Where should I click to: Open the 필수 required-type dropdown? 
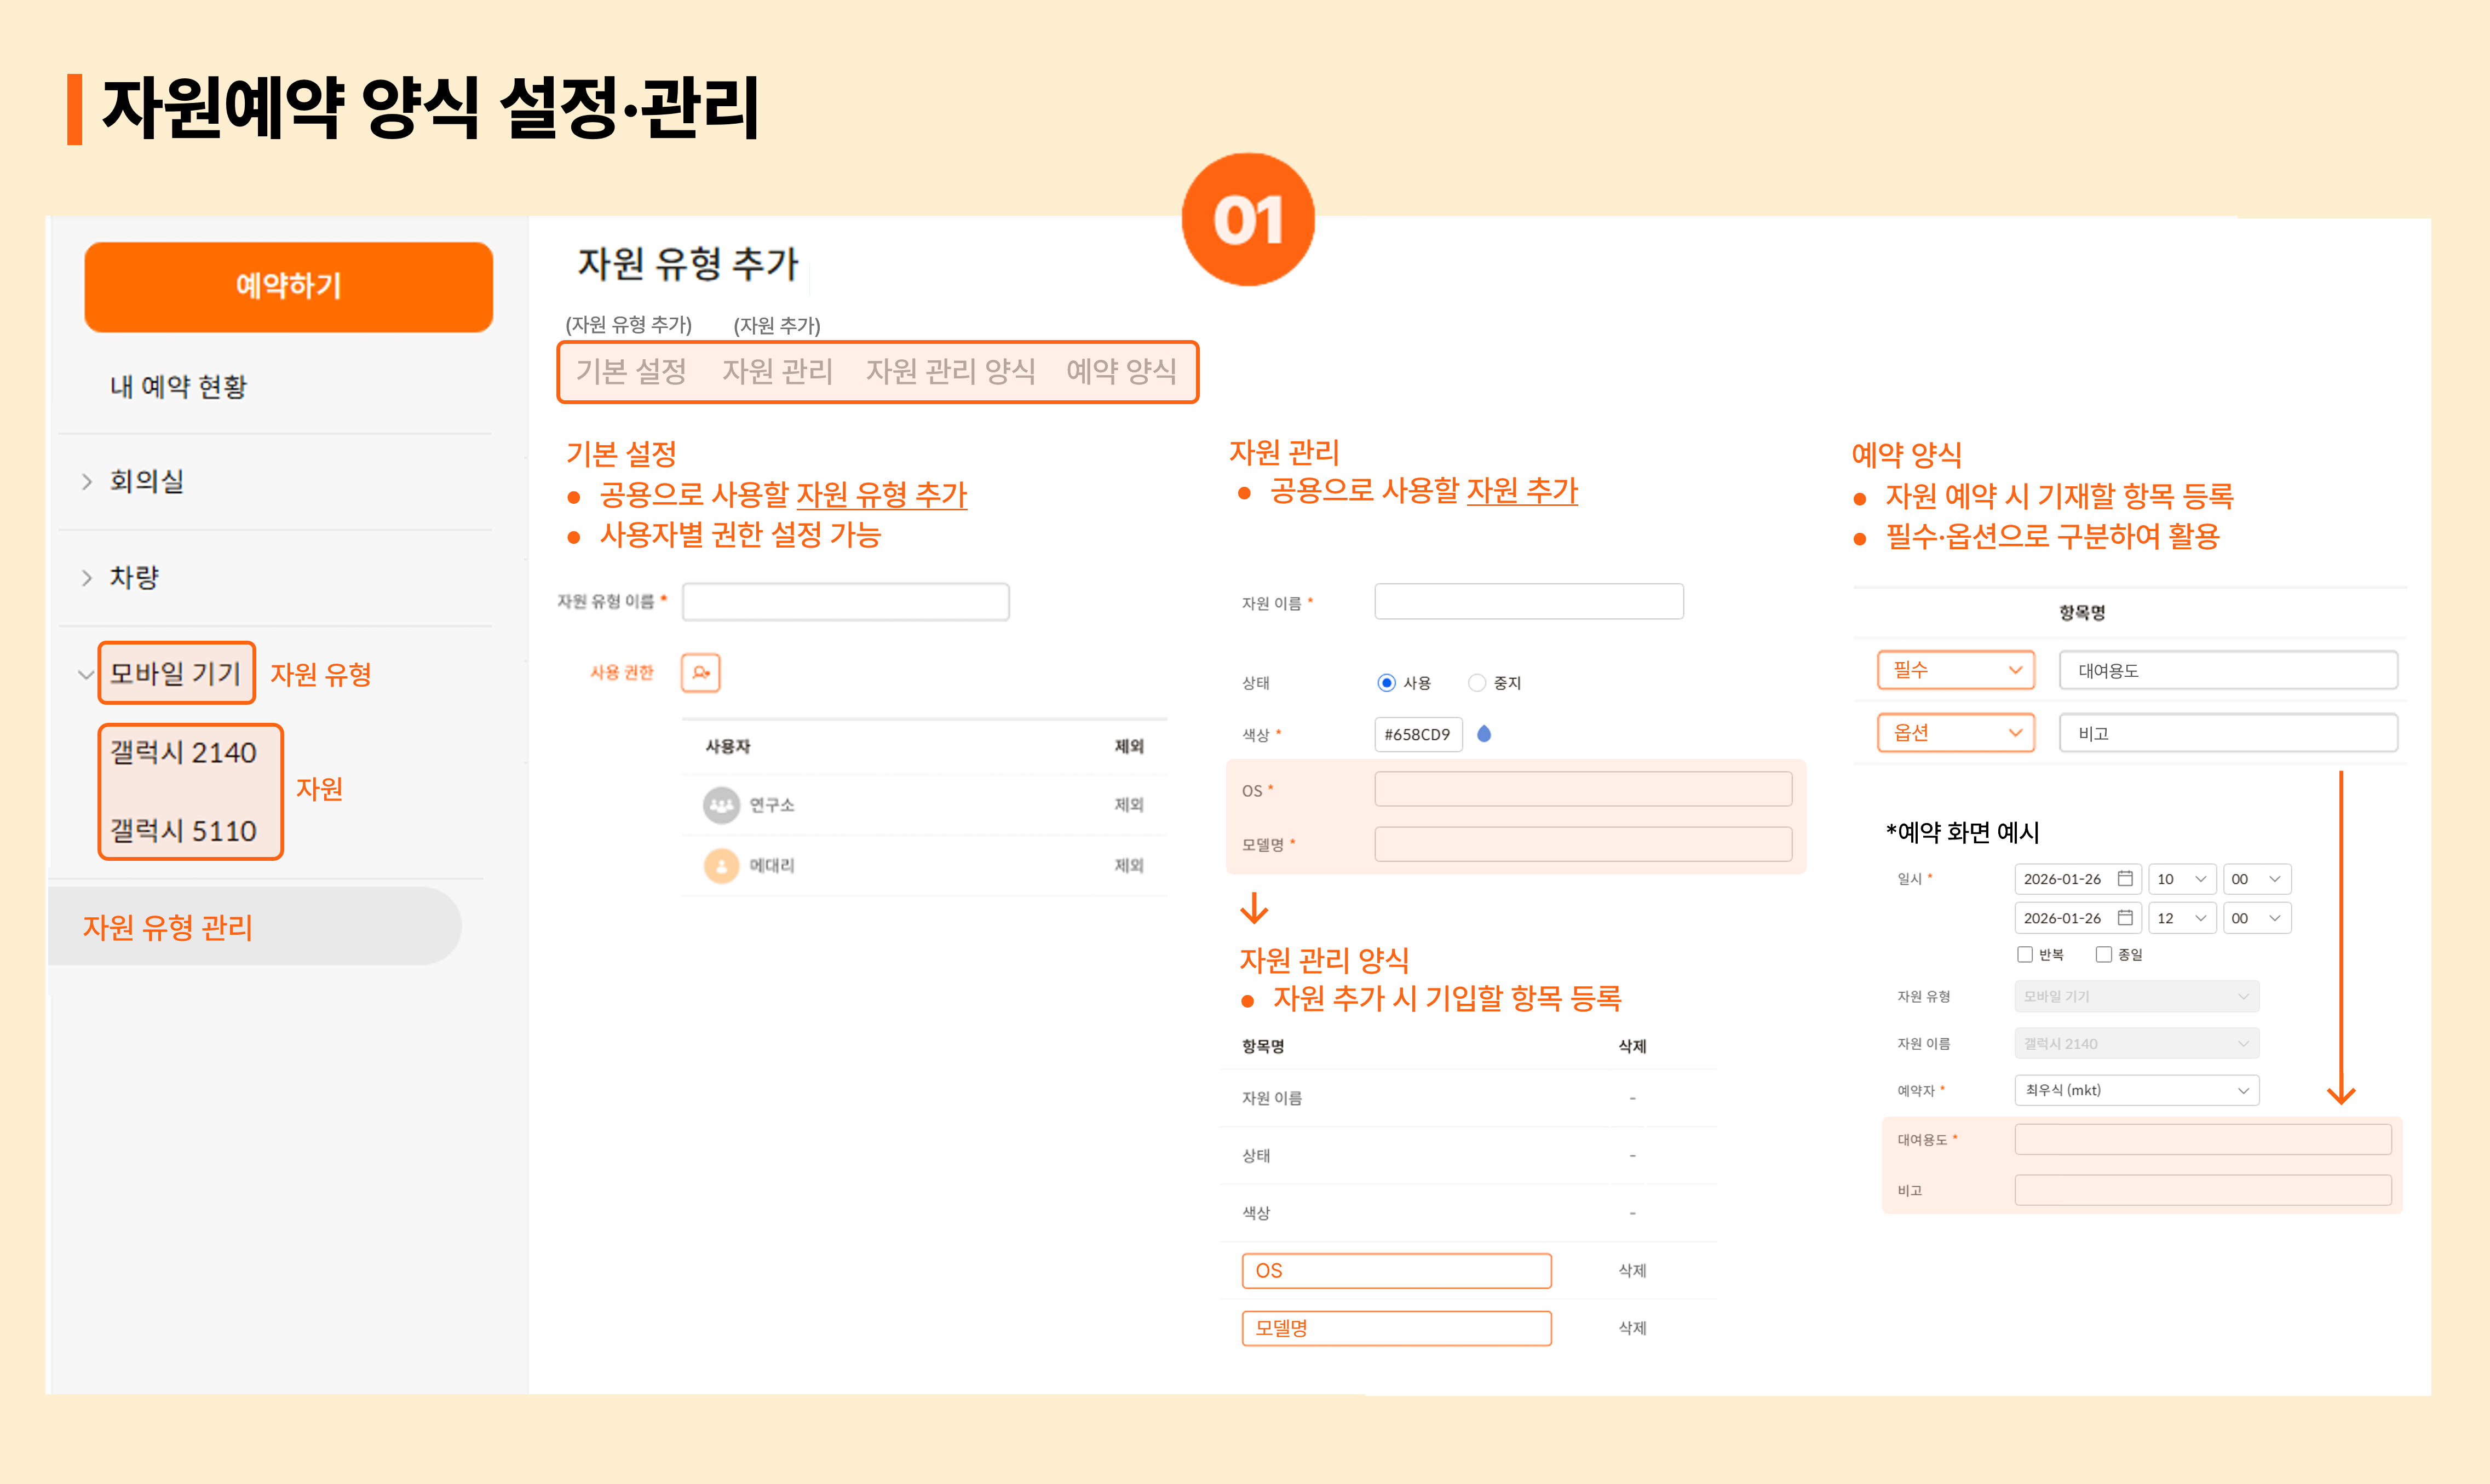pos(1955,670)
